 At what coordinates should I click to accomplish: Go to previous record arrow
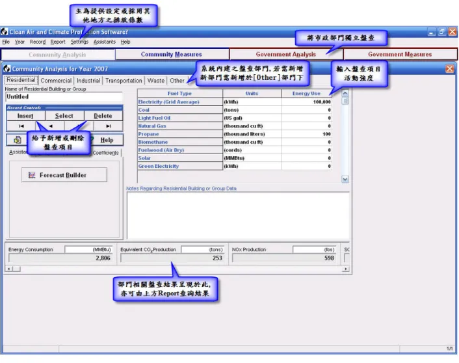(x=50, y=126)
